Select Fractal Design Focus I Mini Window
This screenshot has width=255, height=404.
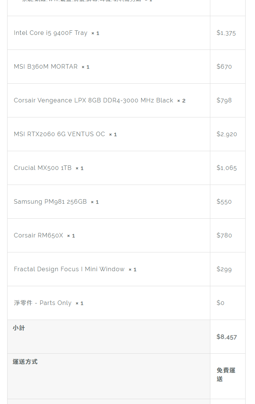(69, 269)
